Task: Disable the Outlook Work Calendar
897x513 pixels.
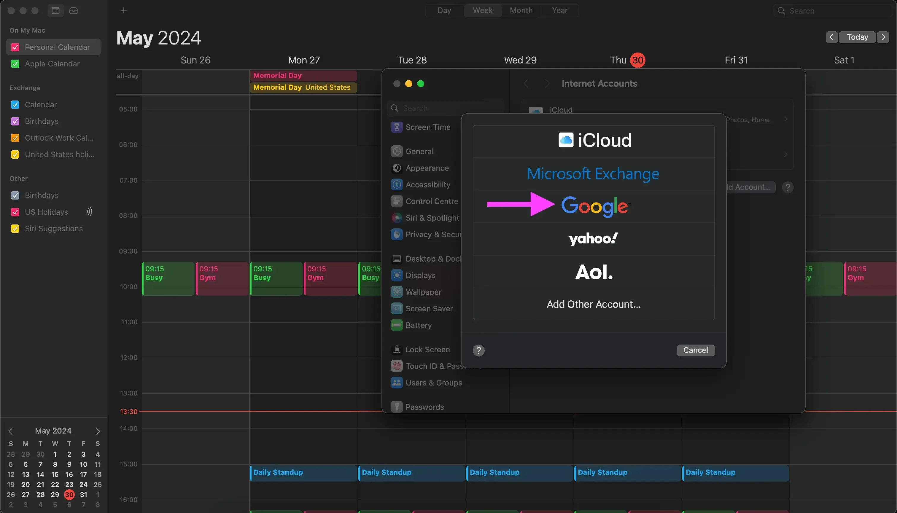Action: [x=15, y=138]
